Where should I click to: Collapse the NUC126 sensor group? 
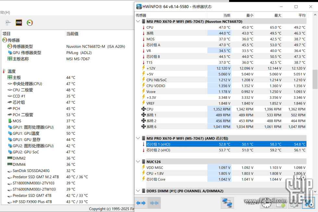pos(138,162)
